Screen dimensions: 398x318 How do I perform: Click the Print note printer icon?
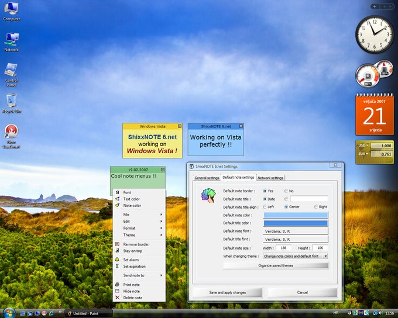(x=117, y=285)
